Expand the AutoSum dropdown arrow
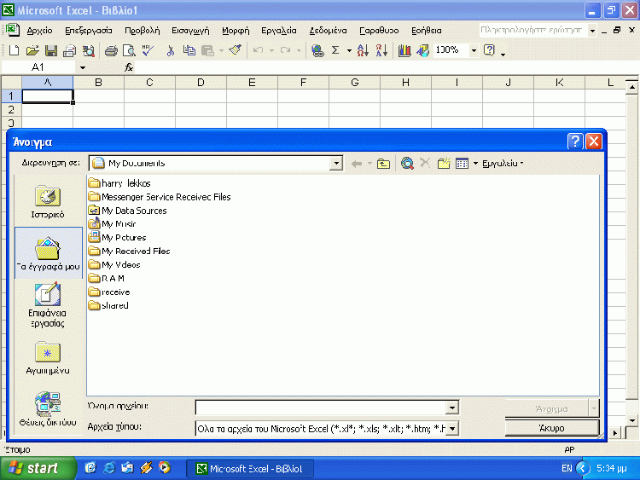 click(x=349, y=50)
